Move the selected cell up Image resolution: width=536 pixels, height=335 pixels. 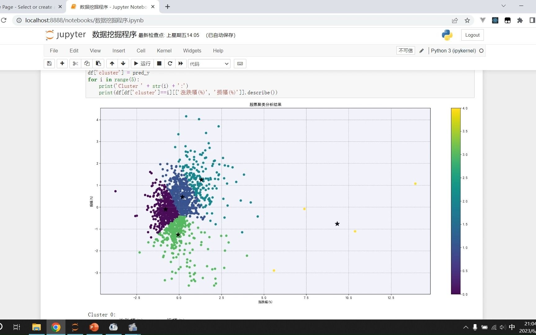pyautogui.click(x=112, y=64)
